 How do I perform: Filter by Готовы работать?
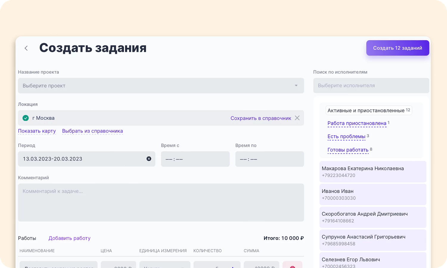click(x=348, y=150)
